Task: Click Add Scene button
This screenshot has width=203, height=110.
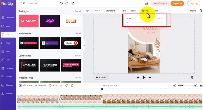Action: coord(26,85)
